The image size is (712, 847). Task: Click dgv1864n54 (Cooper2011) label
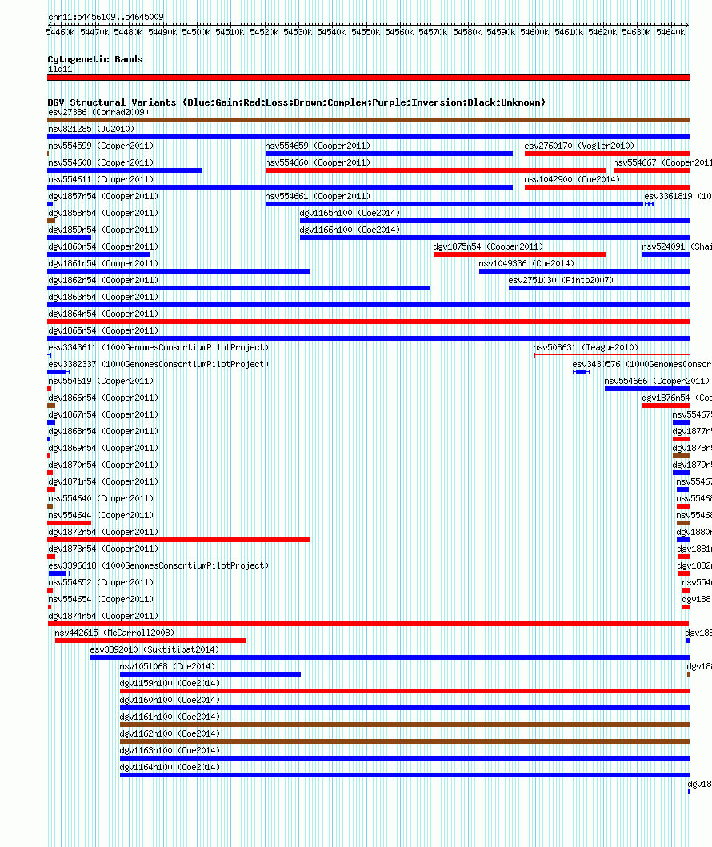coord(103,314)
